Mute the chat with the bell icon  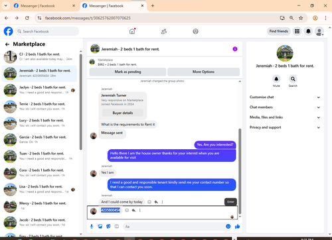pos(276,79)
